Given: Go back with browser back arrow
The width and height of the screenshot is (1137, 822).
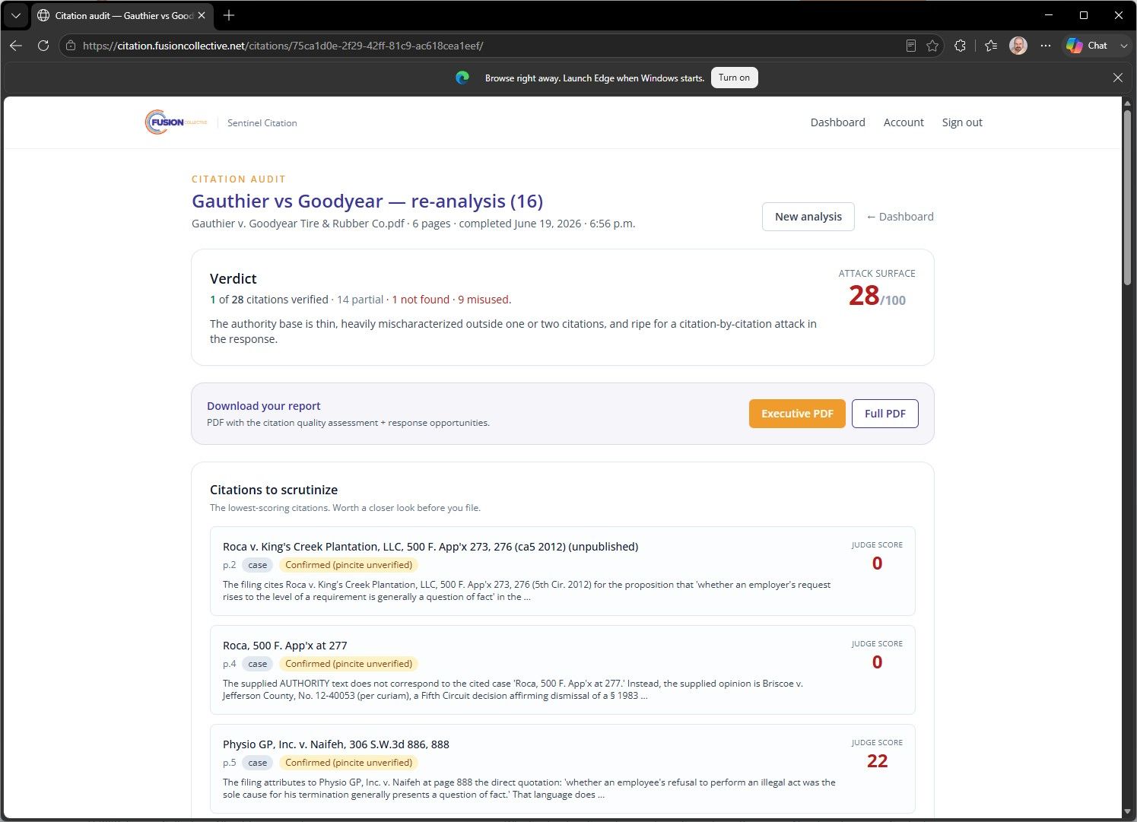Looking at the screenshot, I should pyautogui.click(x=16, y=46).
